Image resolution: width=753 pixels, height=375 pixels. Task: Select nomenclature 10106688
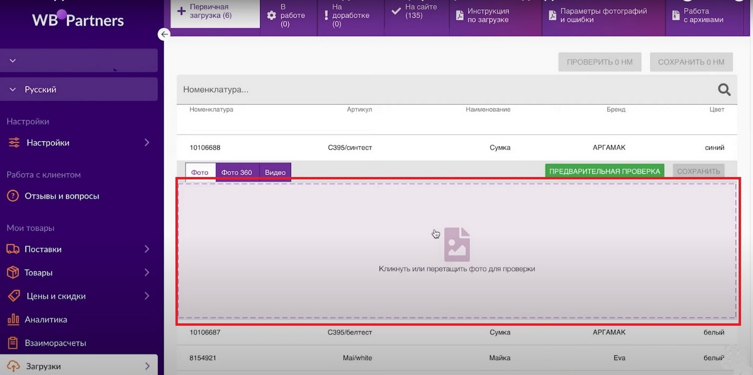pyautogui.click(x=205, y=148)
